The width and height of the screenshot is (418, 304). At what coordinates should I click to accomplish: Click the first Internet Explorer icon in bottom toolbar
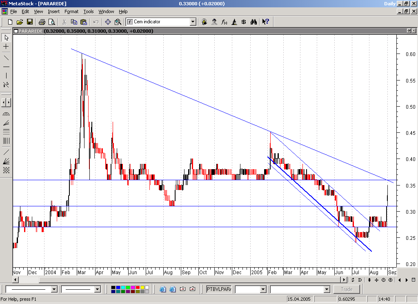coord(162,289)
